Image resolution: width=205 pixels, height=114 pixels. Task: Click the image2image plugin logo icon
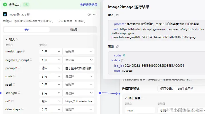[5, 14]
